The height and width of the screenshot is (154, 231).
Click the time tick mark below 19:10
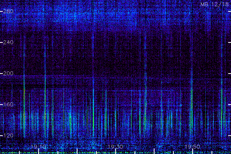point(38,151)
